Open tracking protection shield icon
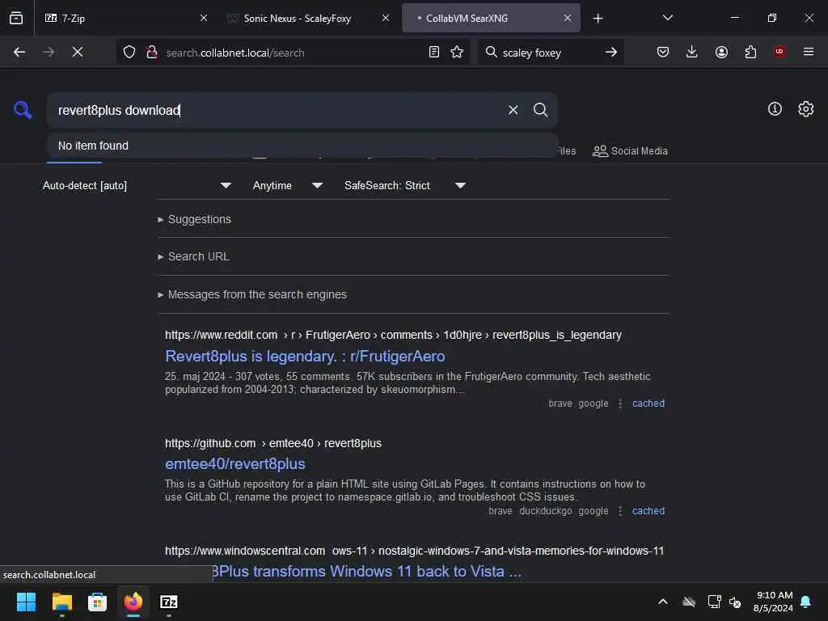 (129, 52)
